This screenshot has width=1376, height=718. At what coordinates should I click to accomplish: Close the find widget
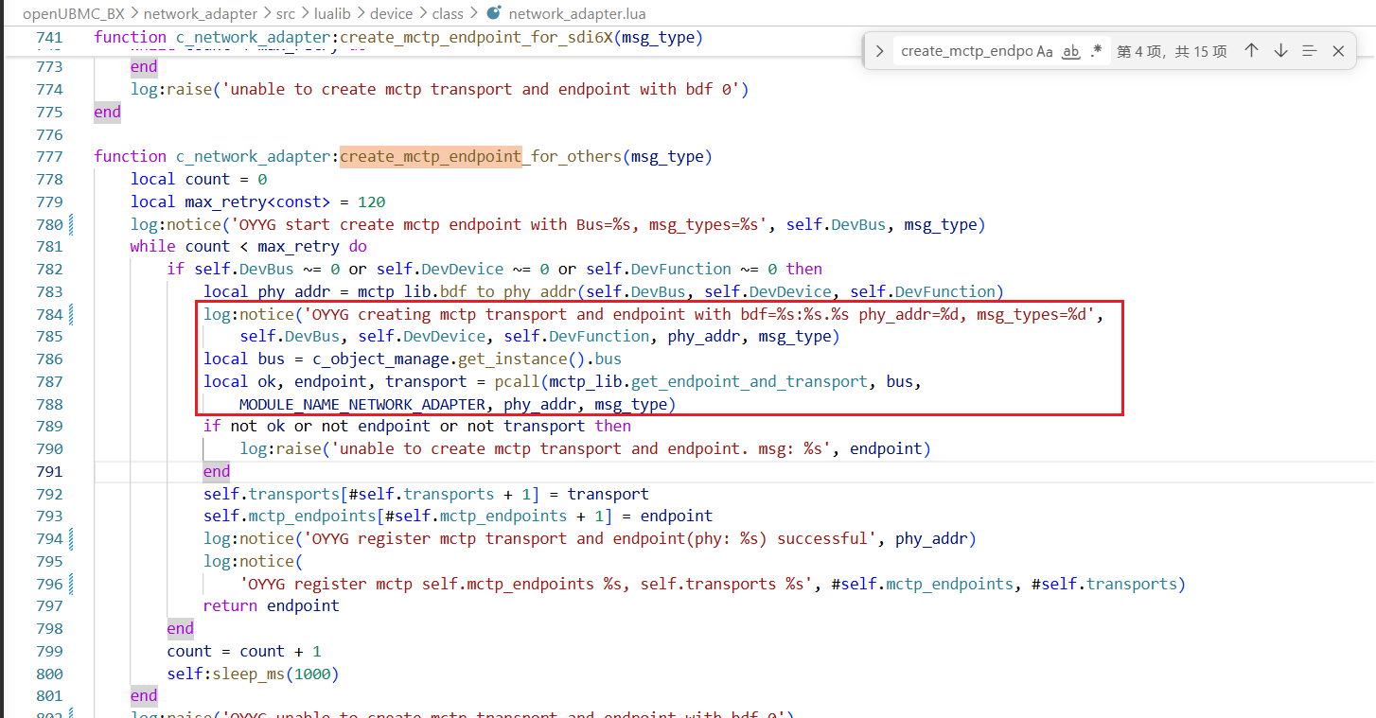(x=1338, y=51)
